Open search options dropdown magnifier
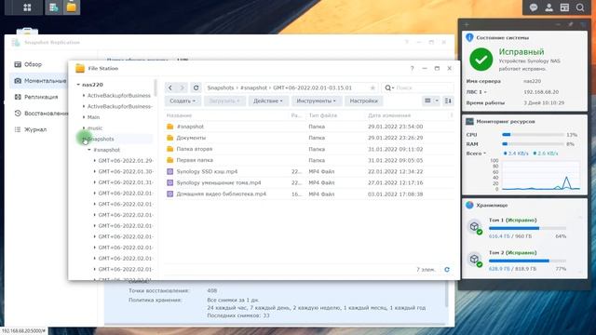 [x=389, y=87]
